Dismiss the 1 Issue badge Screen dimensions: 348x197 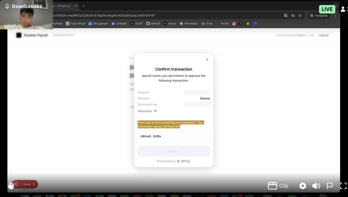[x=34, y=184]
